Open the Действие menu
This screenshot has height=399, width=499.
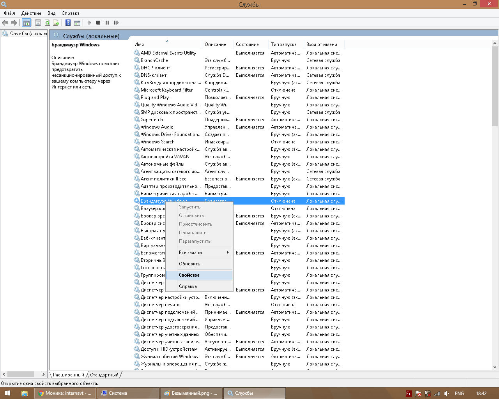[31, 13]
